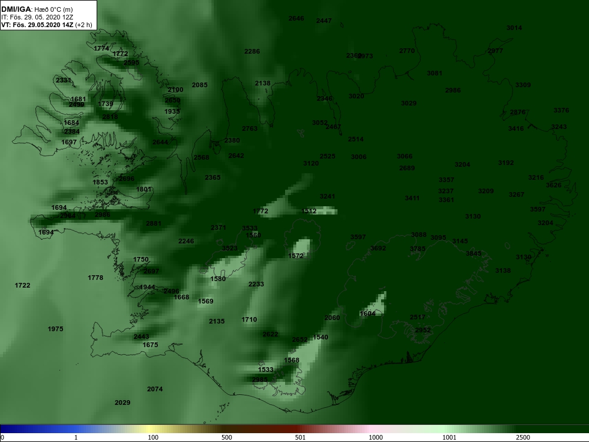Click the map value "1540"
Image resolution: width=589 pixels, height=442 pixels.
tap(320, 338)
